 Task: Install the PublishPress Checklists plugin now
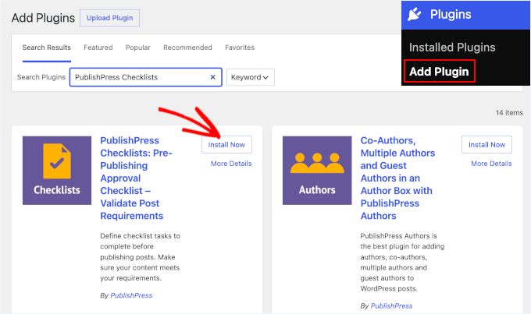[x=226, y=145]
